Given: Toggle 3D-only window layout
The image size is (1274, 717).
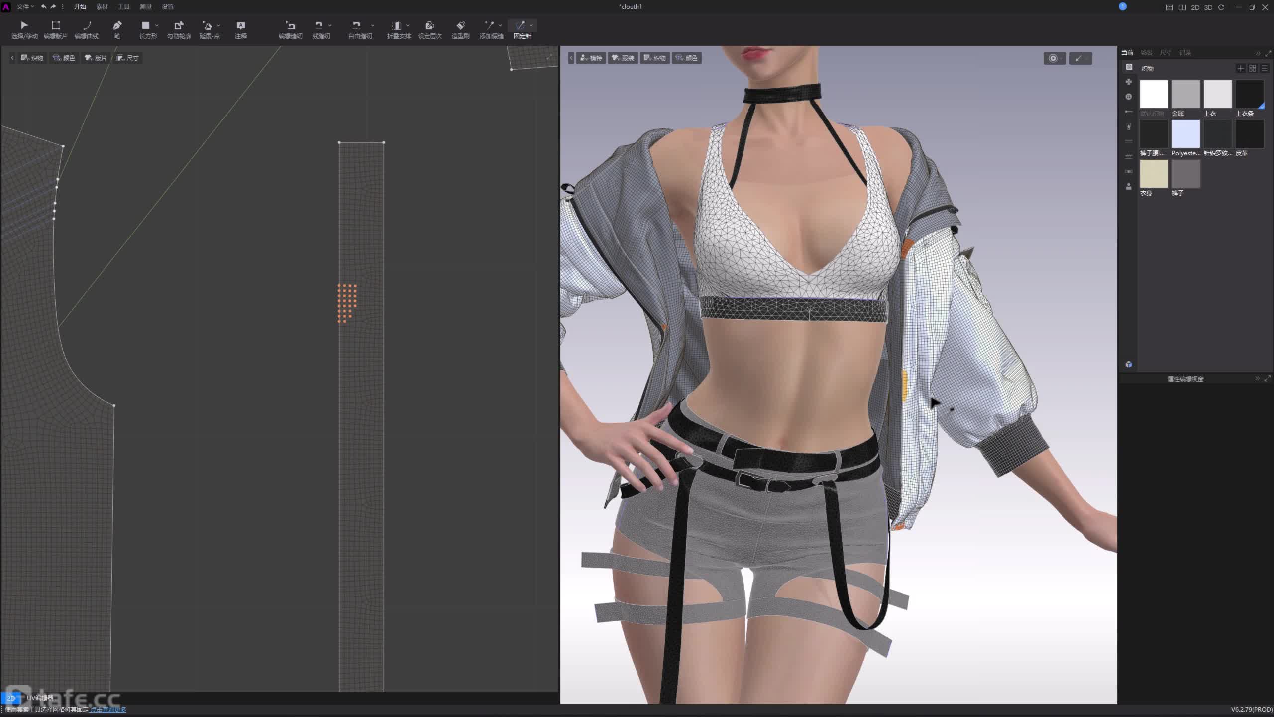Looking at the screenshot, I should 1208,7.
